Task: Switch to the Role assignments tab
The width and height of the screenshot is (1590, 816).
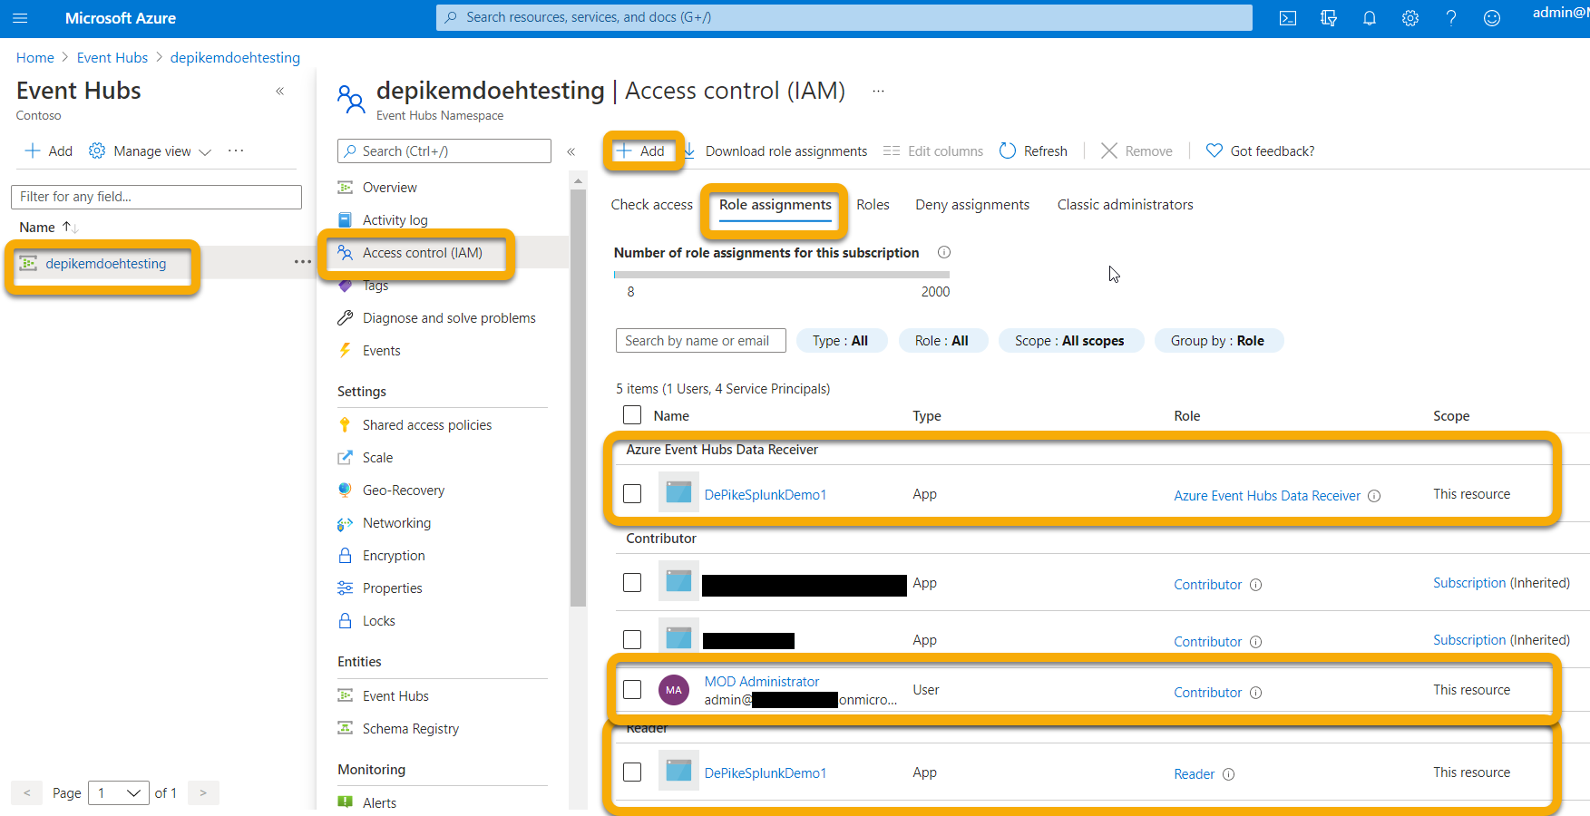Action: pyautogui.click(x=775, y=205)
